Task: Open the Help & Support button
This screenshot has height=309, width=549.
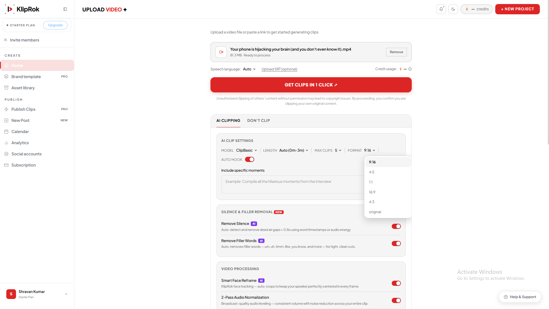Action: [x=520, y=297]
